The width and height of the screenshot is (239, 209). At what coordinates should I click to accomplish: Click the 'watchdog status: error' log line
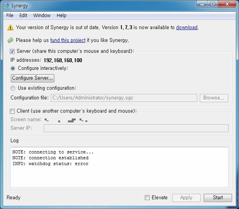50,164
